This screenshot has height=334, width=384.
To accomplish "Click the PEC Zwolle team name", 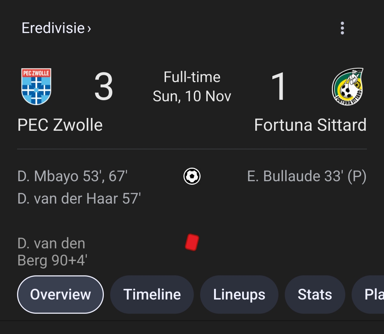I will point(60,125).
